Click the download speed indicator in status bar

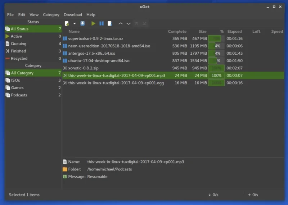213,195
